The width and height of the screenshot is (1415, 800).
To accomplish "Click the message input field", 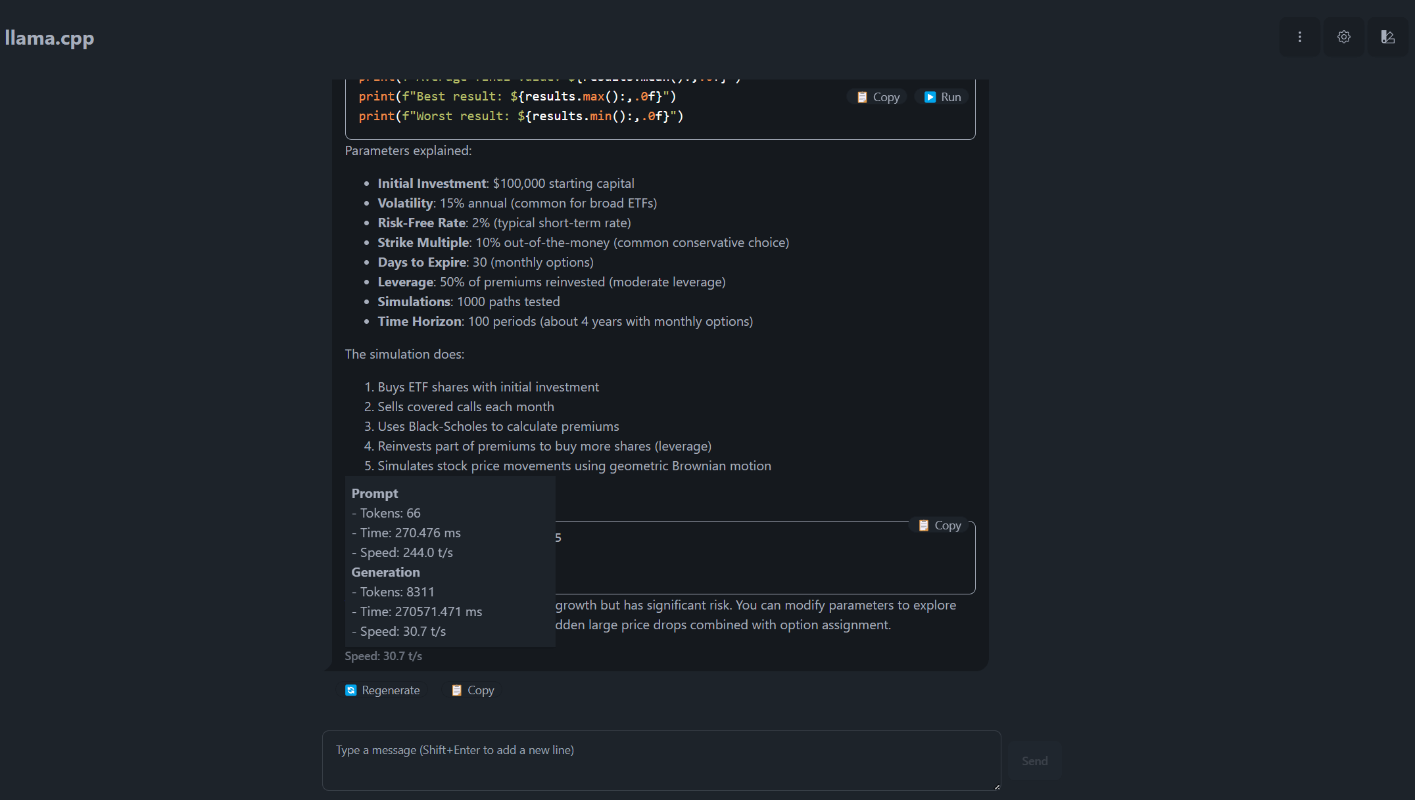I will coord(660,760).
